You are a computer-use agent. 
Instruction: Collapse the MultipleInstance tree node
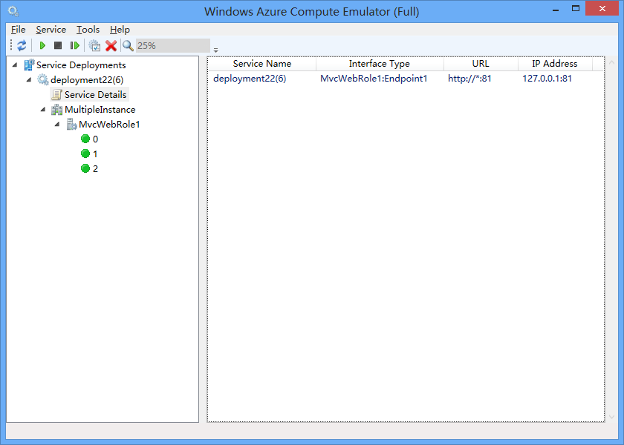(43, 110)
